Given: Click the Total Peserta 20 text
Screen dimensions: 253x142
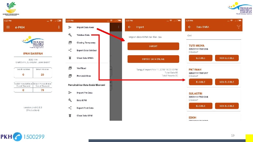Looking at the screenshot, I should [x=170, y=76].
